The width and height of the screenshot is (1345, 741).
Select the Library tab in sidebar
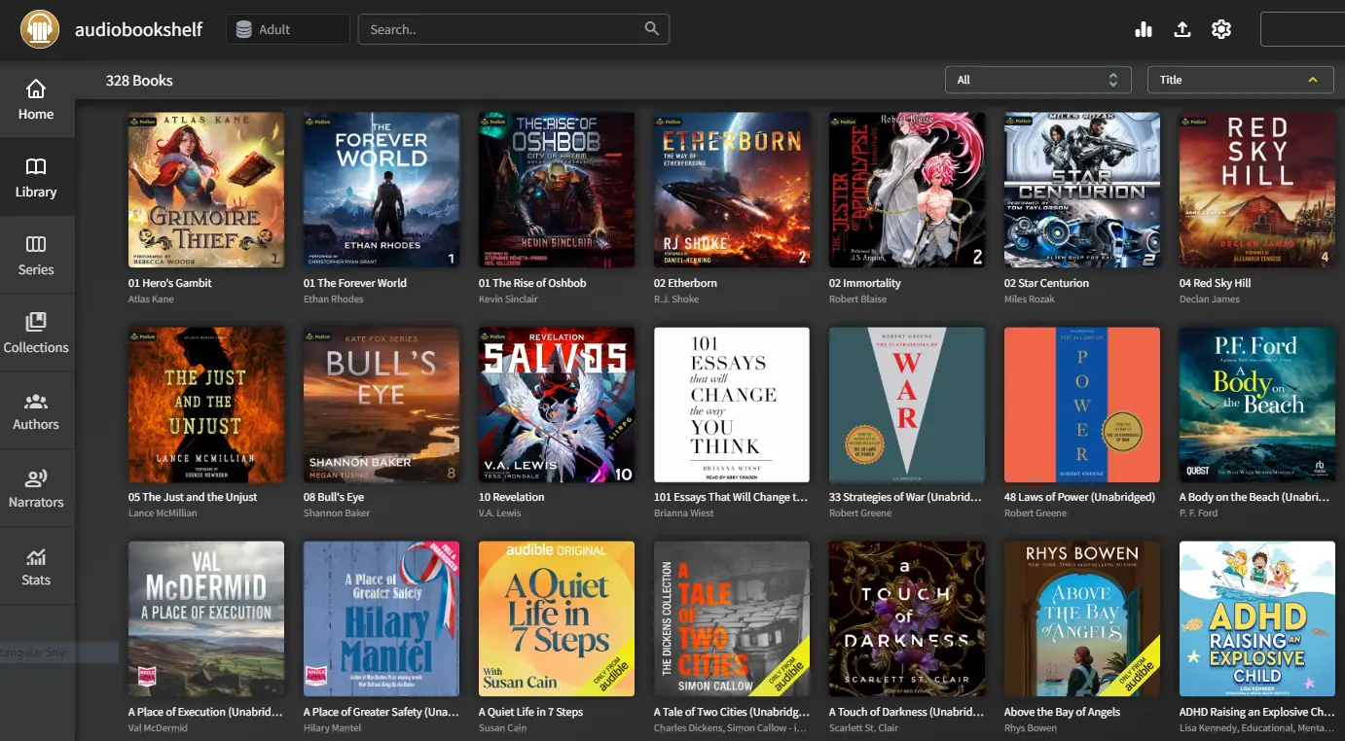[36, 178]
